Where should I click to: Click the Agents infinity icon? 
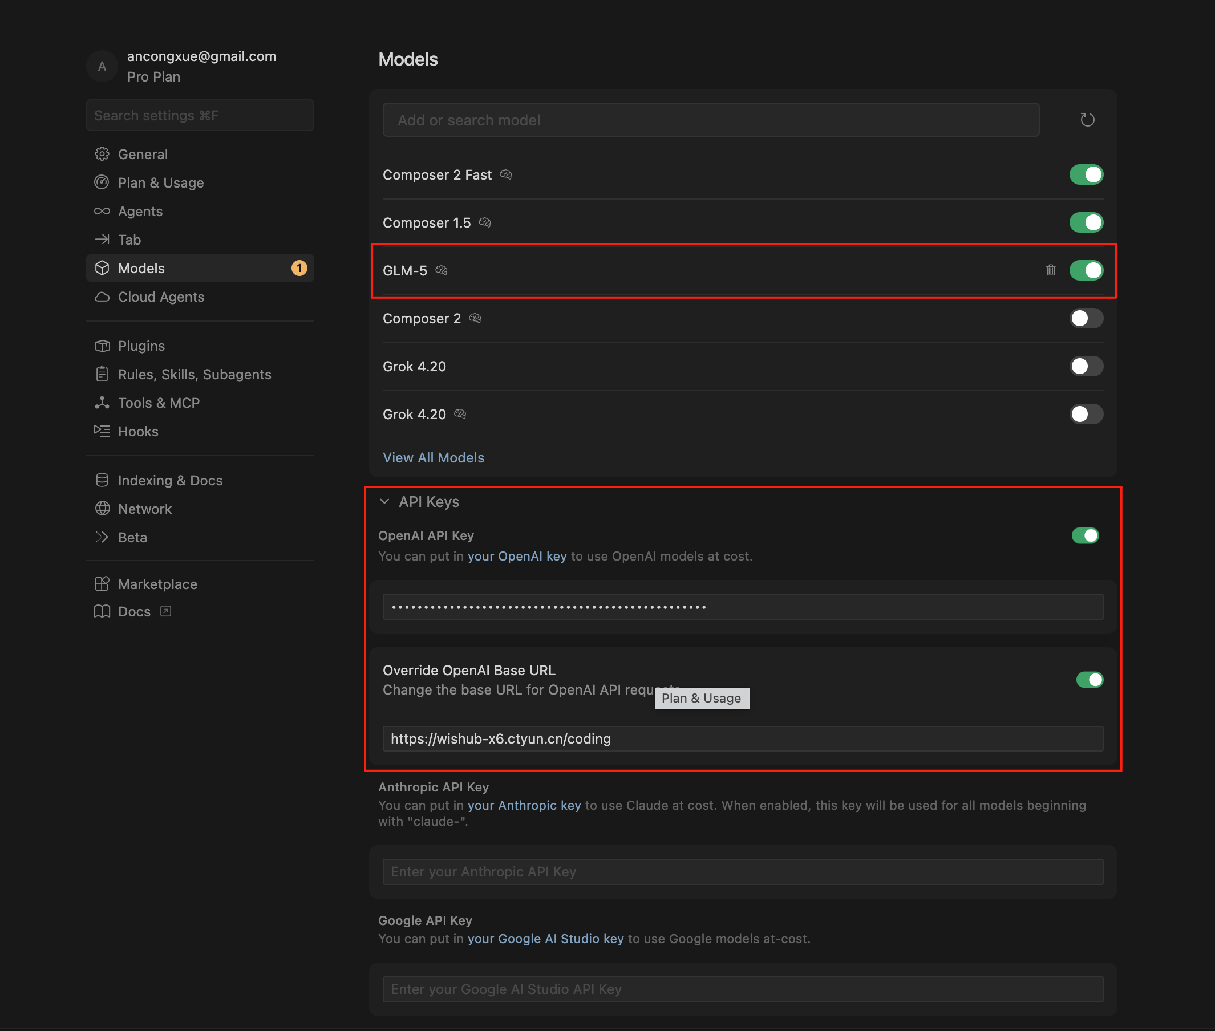[x=102, y=212]
